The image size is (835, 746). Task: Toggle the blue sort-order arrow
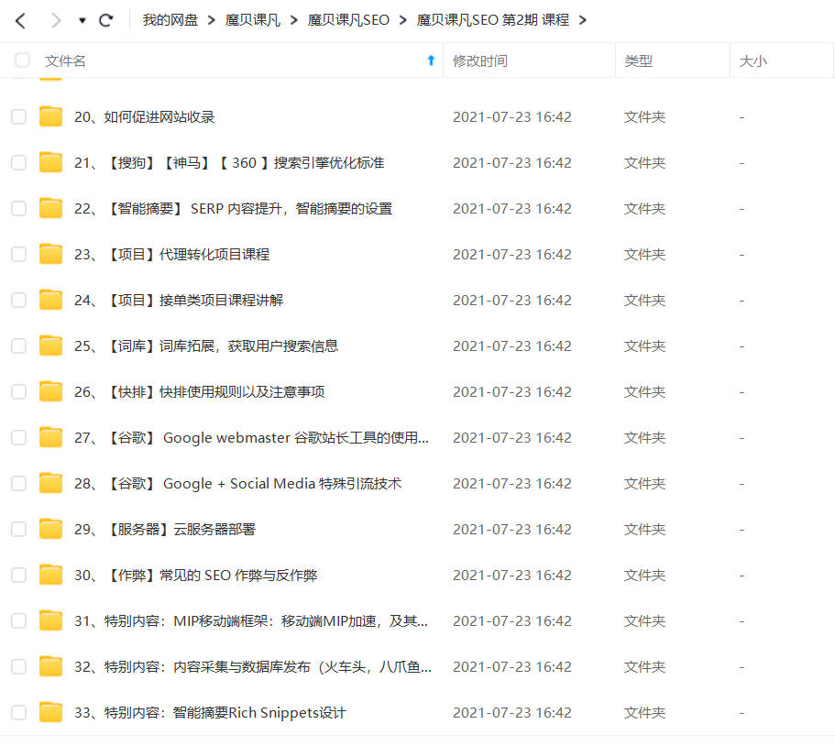(x=431, y=60)
